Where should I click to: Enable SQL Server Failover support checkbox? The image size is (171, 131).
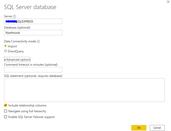tap(6, 117)
